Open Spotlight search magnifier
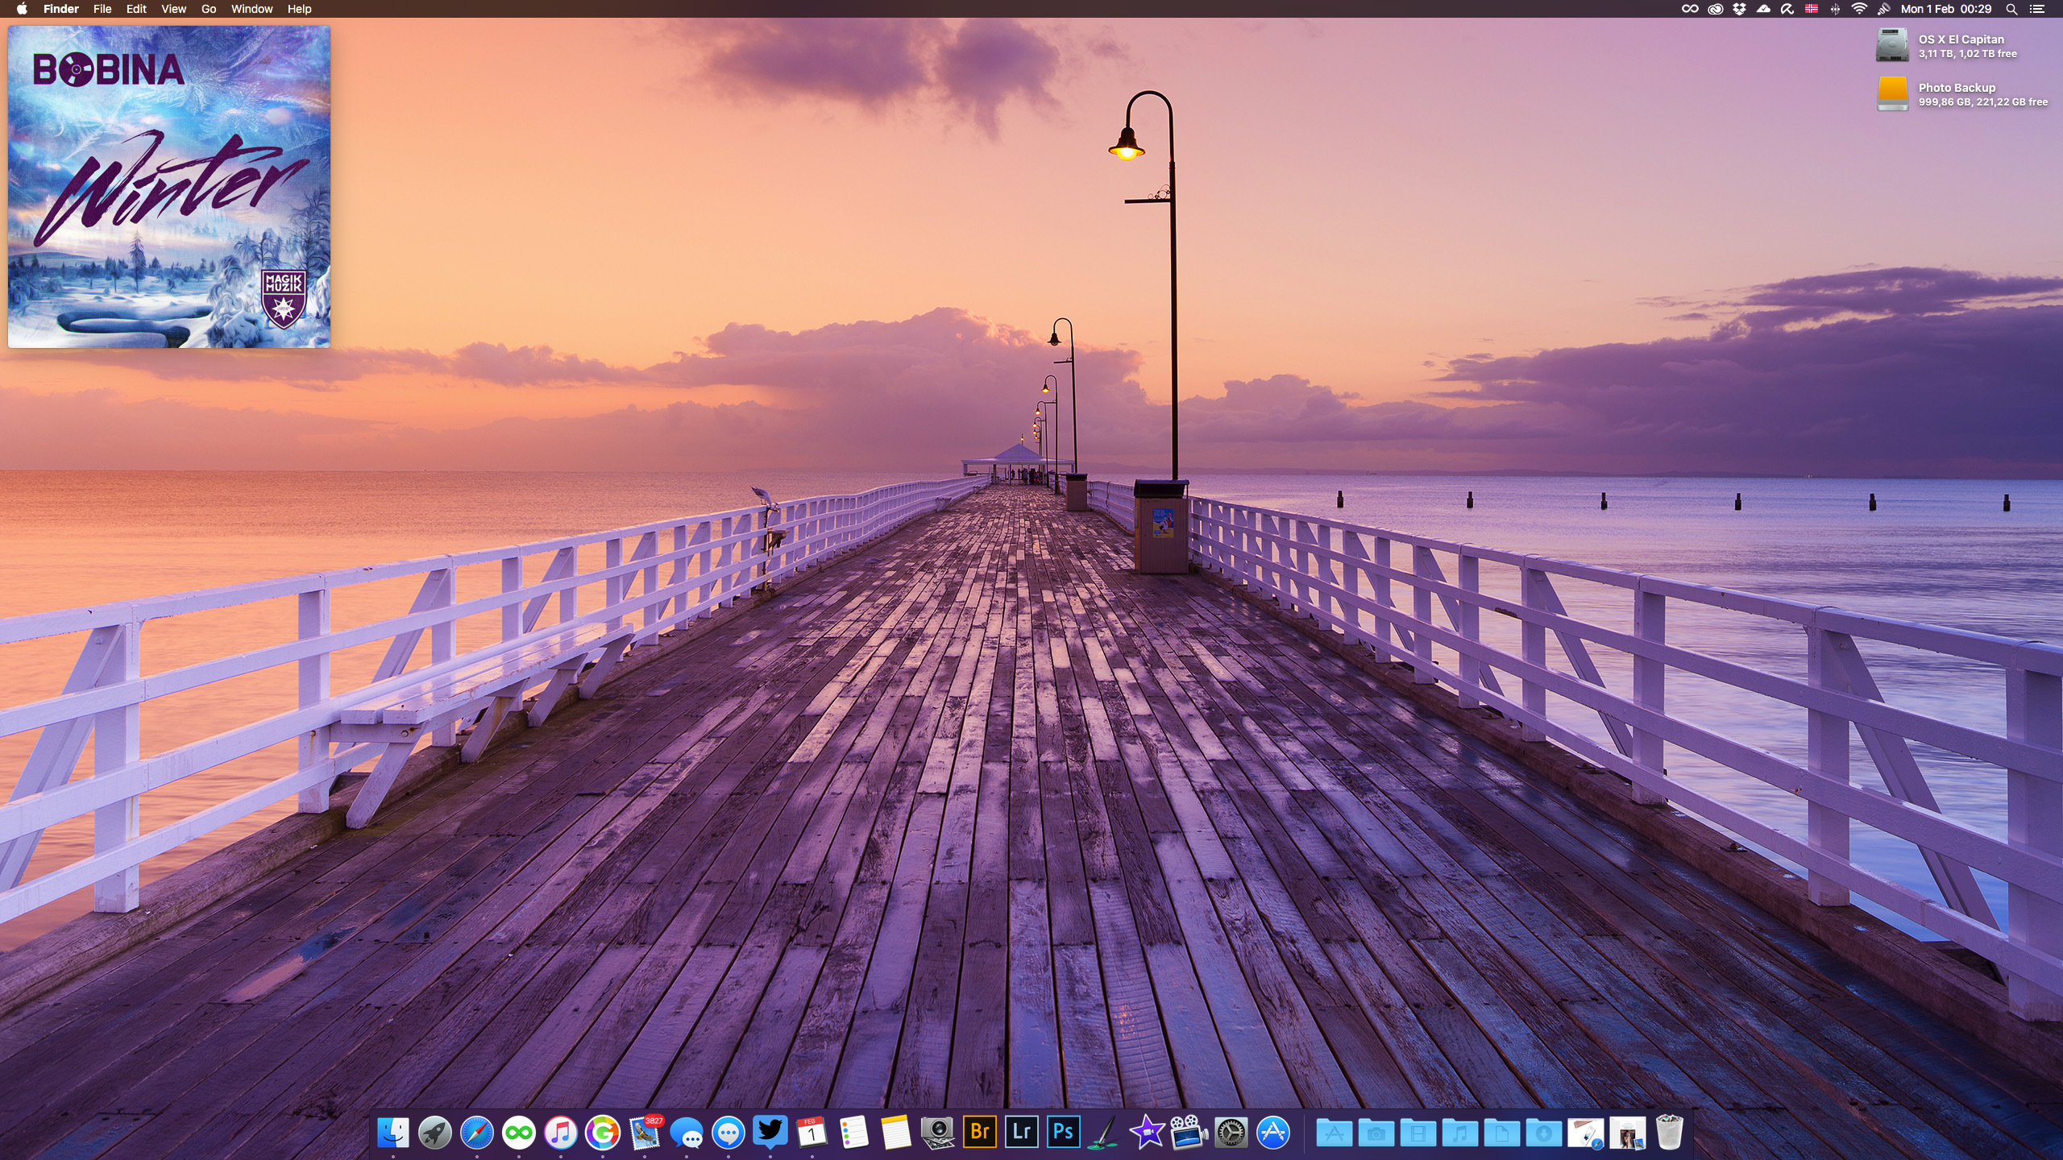Screen dimensions: 2063x1160 point(2011,9)
